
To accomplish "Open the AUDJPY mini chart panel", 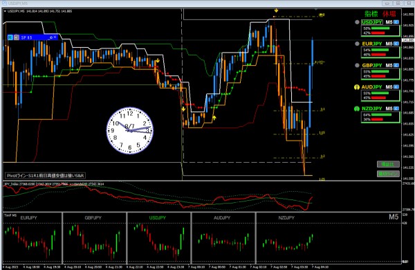I will pyautogui.click(x=223, y=237).
